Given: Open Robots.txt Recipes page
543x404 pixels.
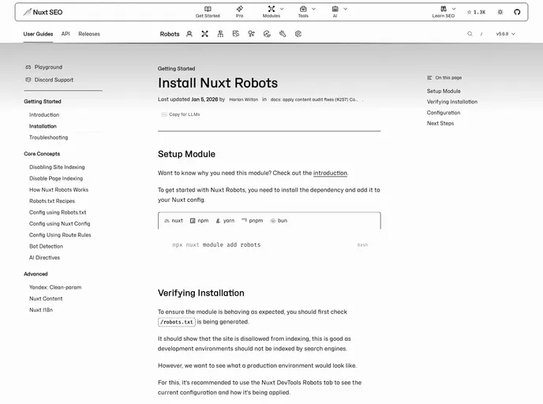Looking at the screenshot, I should [52, 201].
